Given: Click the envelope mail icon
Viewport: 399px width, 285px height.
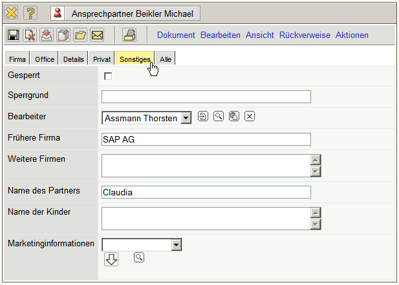Looking at the screenshot, I should [x=97, y=35].
